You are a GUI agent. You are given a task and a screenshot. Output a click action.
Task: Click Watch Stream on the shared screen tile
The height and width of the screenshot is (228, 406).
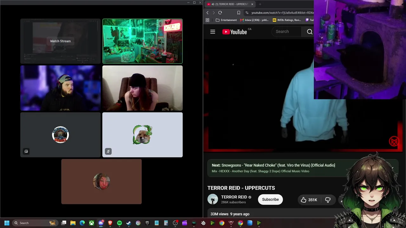tap(60, 41)
